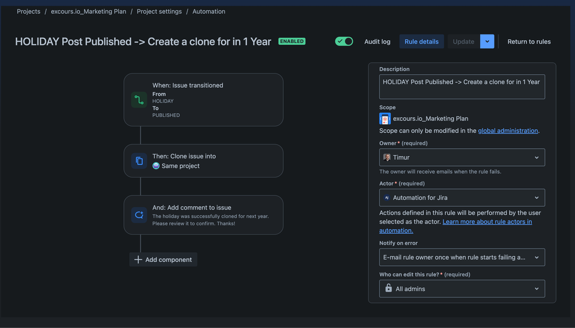The height and width of the screenshot is (328, 575).
Task: Click the comment text about cloned holiday
Action: click(211, 219)
